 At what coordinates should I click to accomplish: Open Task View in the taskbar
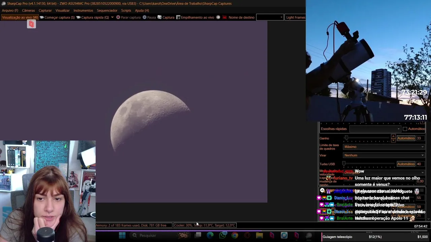tap(198, 235)
